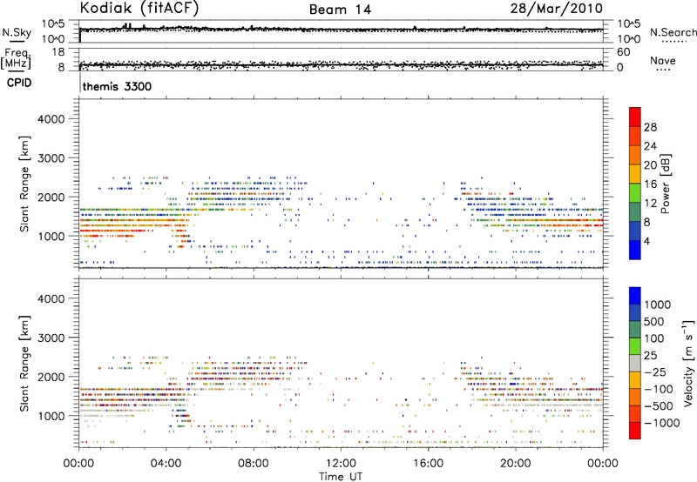
Task: Click the 'N.Sky' axis label
Action: pyautogui.click(x=17, y=32)
